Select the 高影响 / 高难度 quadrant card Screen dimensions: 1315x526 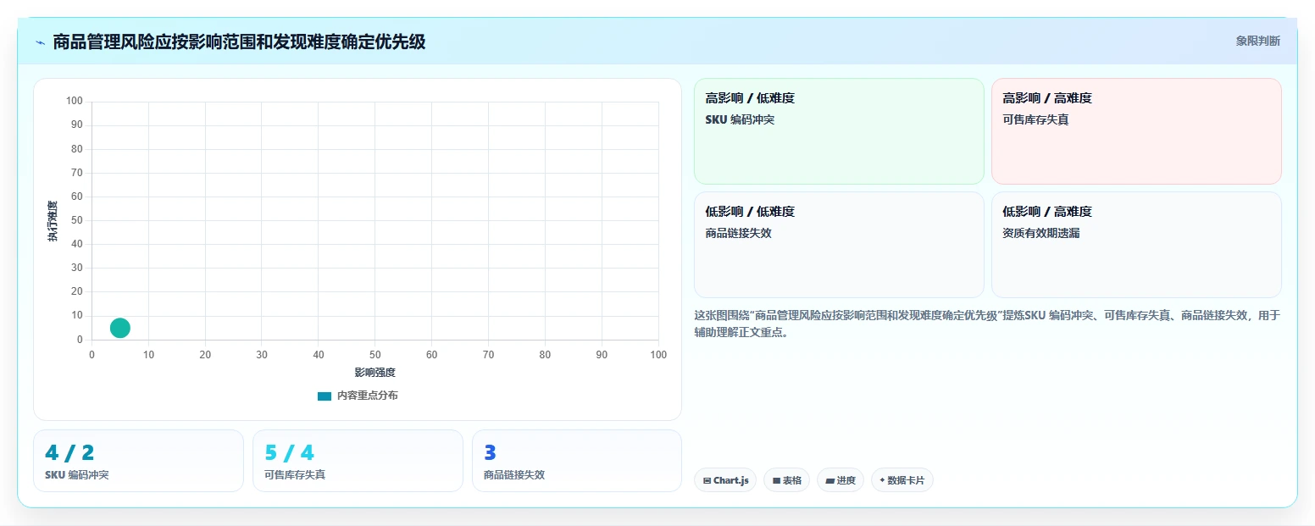1136,131
